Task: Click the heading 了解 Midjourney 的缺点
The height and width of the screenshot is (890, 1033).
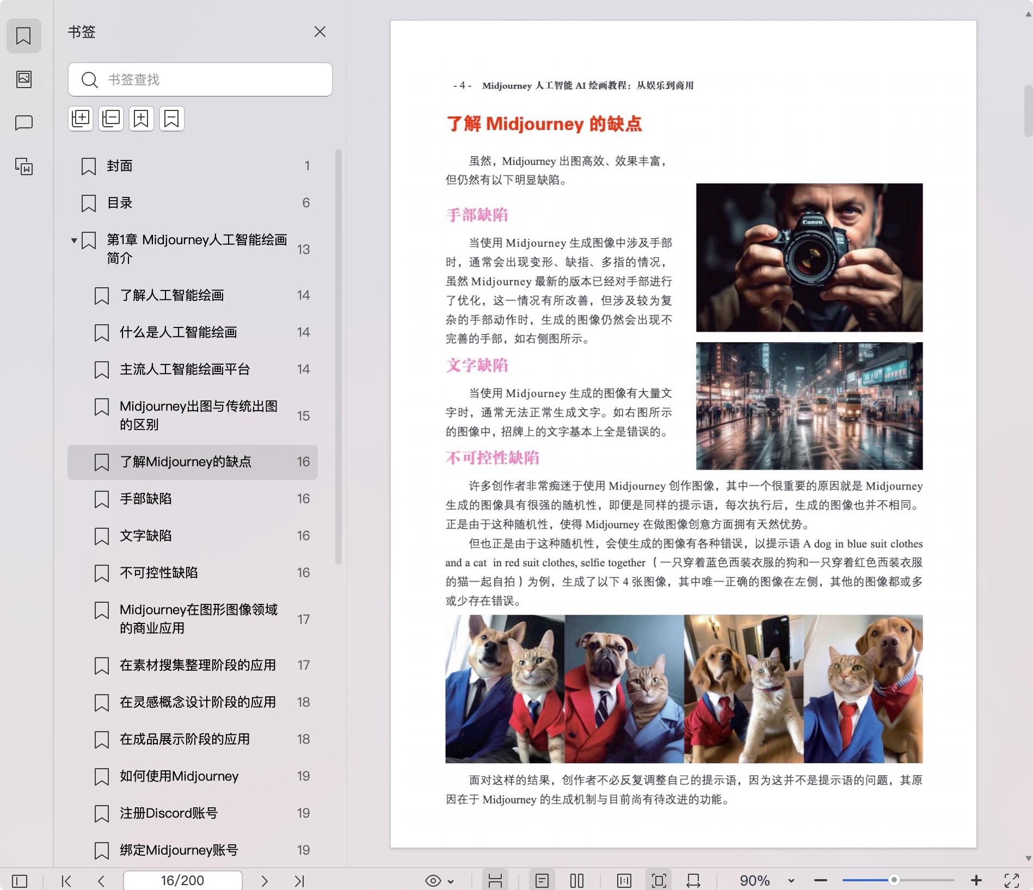Action: coord(544,124)
